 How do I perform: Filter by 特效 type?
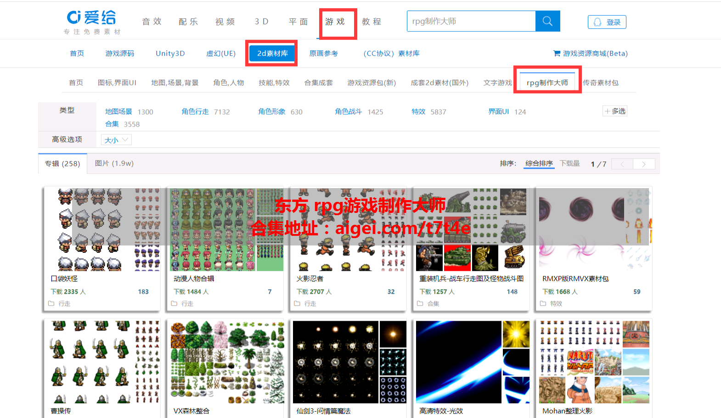click(418, 111)
